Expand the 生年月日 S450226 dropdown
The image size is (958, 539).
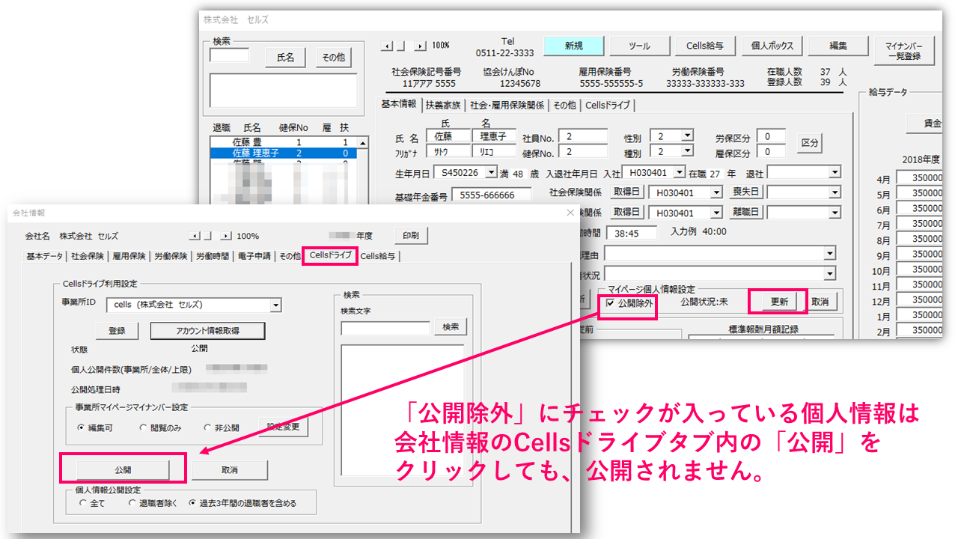[x=492, y=173]
